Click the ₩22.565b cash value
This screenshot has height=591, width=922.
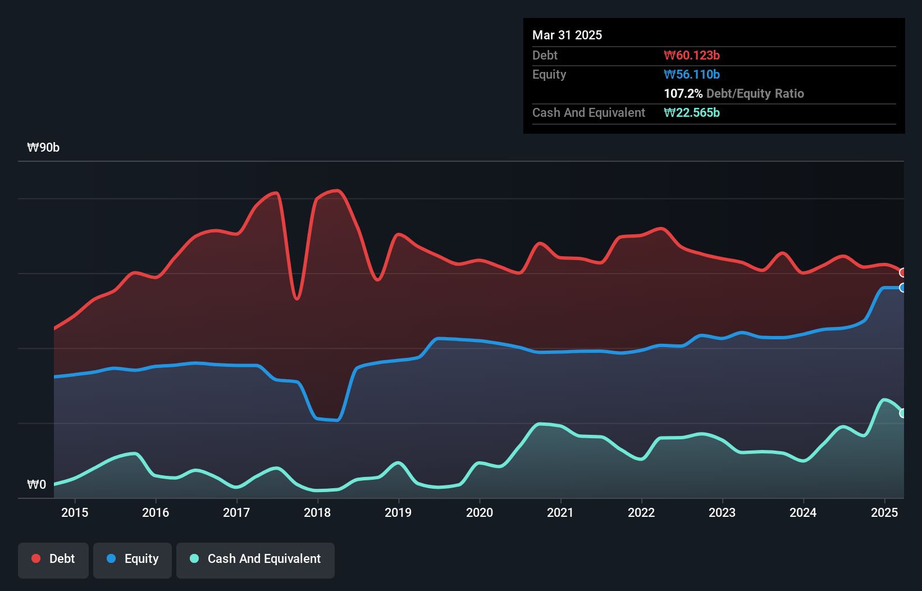692,112
